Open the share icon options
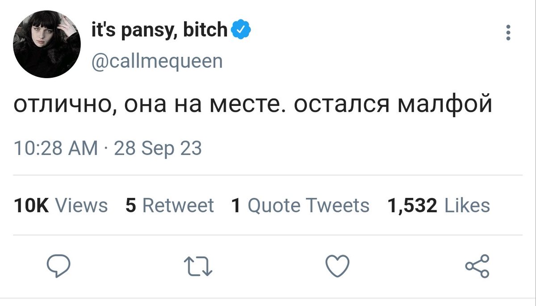This screenshot has width=536, height=306. [477, 266]
